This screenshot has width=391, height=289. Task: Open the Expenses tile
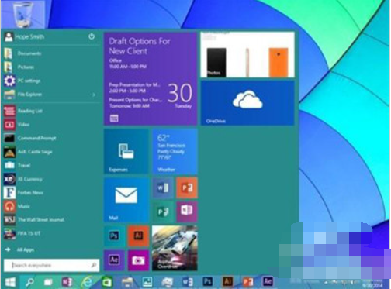(x=126, y=151)
